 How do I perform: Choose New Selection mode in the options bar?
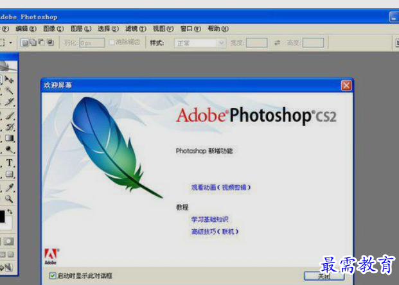[x=24, y=42]
